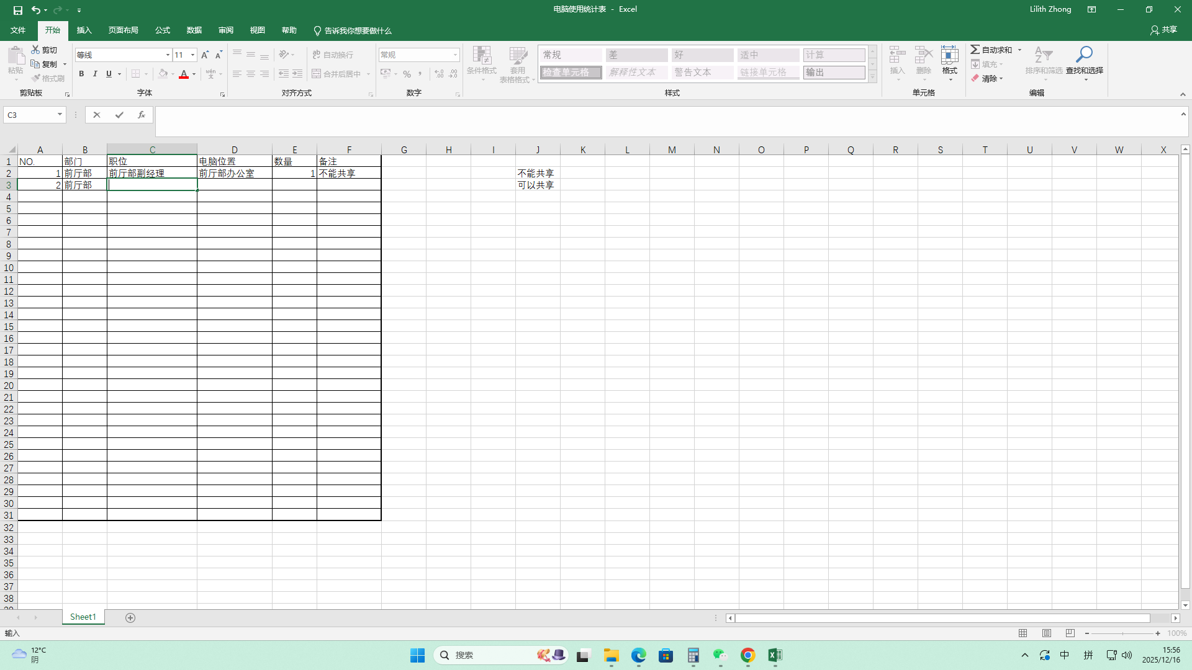The height and width of the screenshot is (670, 1192).
Task: Toggle Bold formatting
Action: [81, 74]
